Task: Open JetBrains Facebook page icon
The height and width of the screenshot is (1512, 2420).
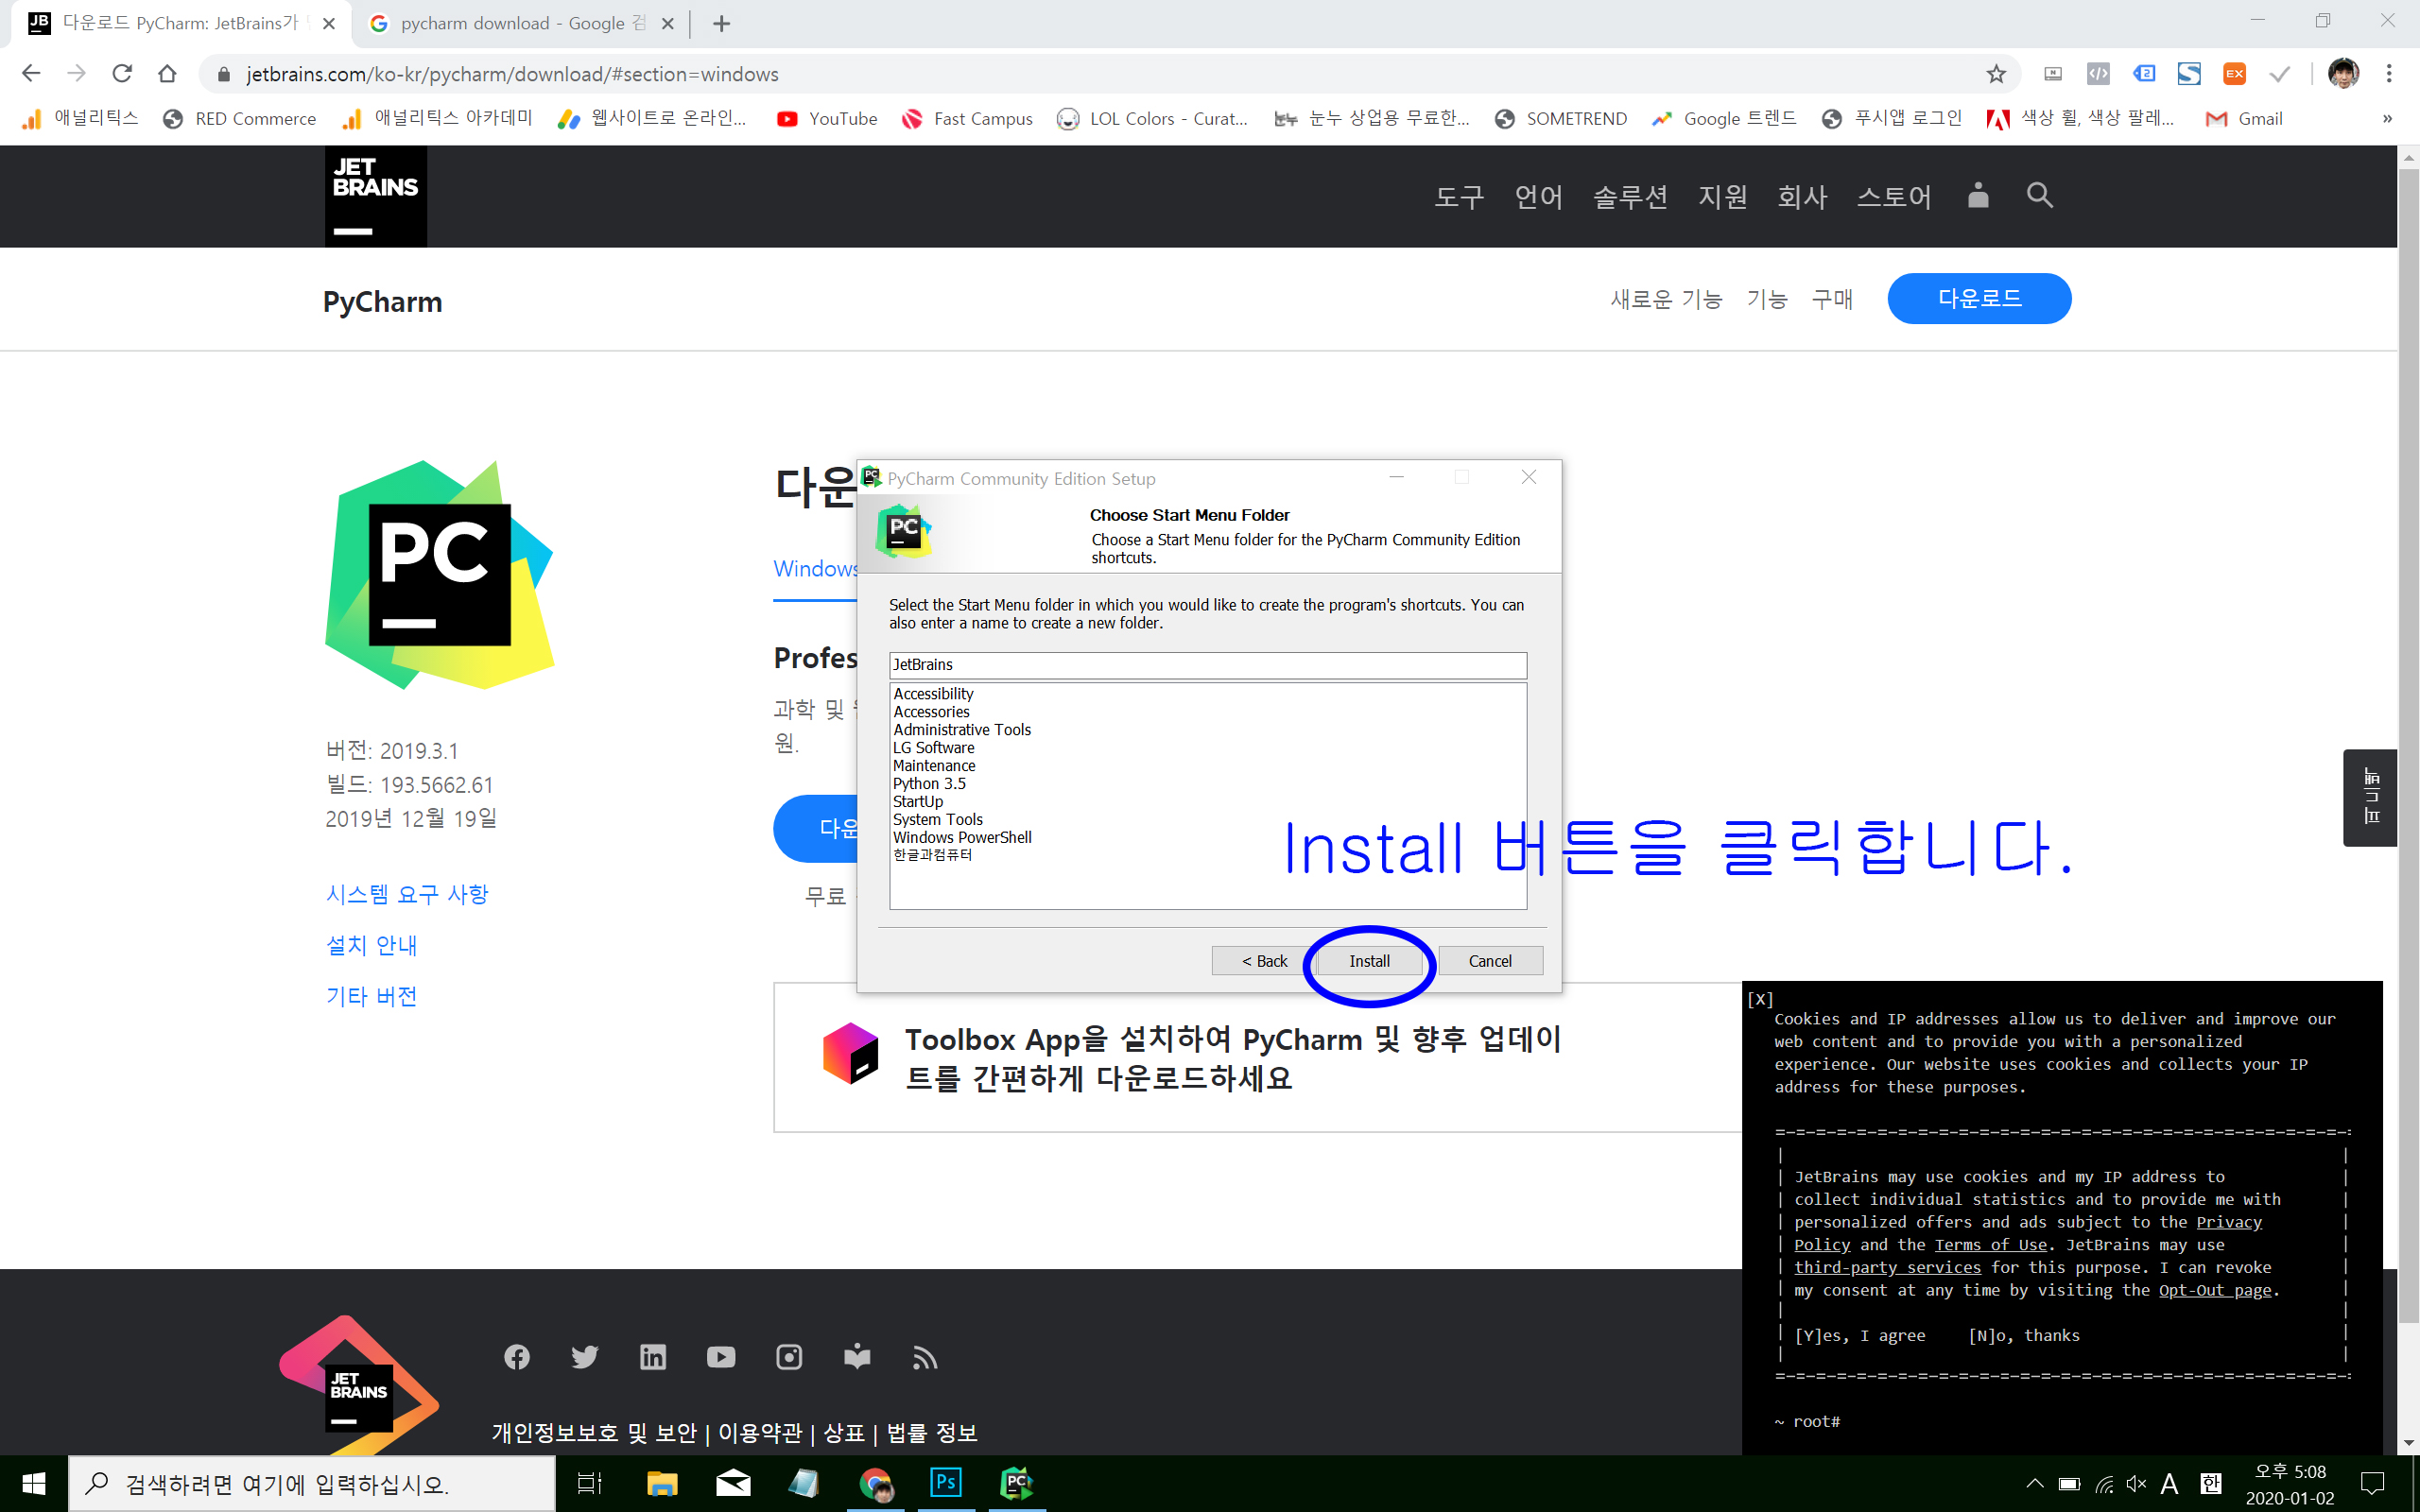Action: (517, 1357)
